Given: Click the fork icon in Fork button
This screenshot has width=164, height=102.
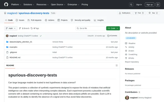Looking at the screenshot, I should [136, 13].
